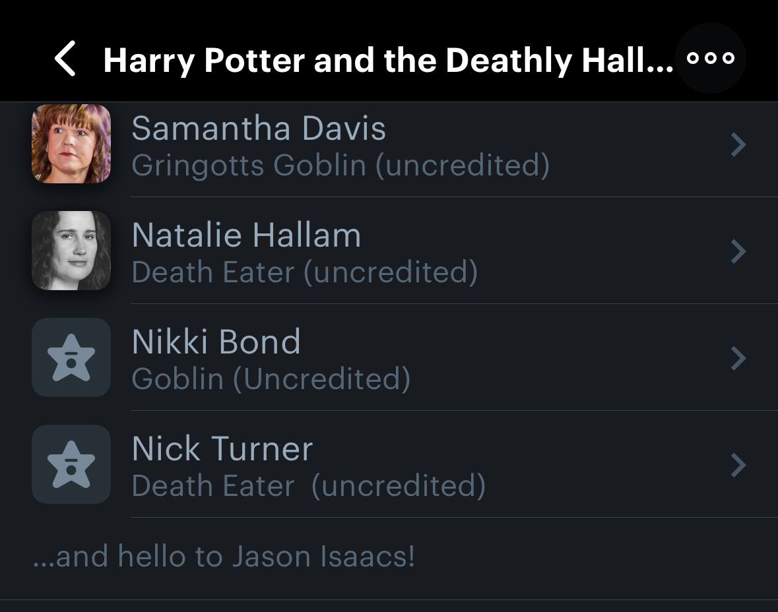Tap the star placeholder icon beside Nikki Bond
This screenshot has width=778, height=612.
(x=71, y=357)
